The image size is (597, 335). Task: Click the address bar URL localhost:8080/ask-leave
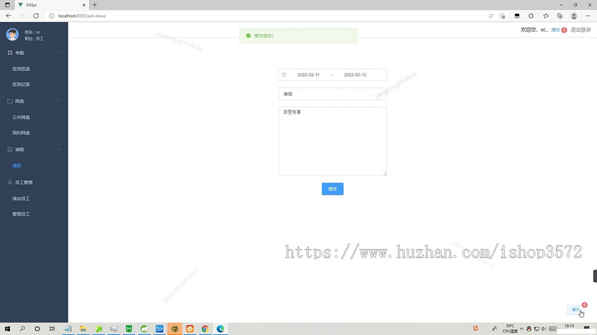82,16
